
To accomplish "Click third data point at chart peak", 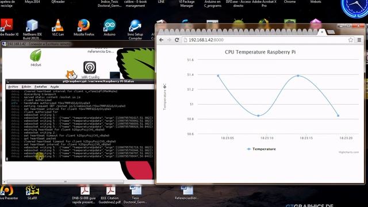I will pyautogui.click(x=298, y=75).
